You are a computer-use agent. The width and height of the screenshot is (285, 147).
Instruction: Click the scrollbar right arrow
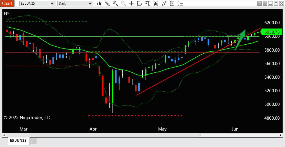281,135
